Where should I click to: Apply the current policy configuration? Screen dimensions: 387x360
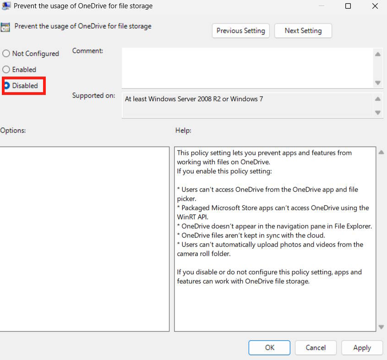[x=362, y=348]
